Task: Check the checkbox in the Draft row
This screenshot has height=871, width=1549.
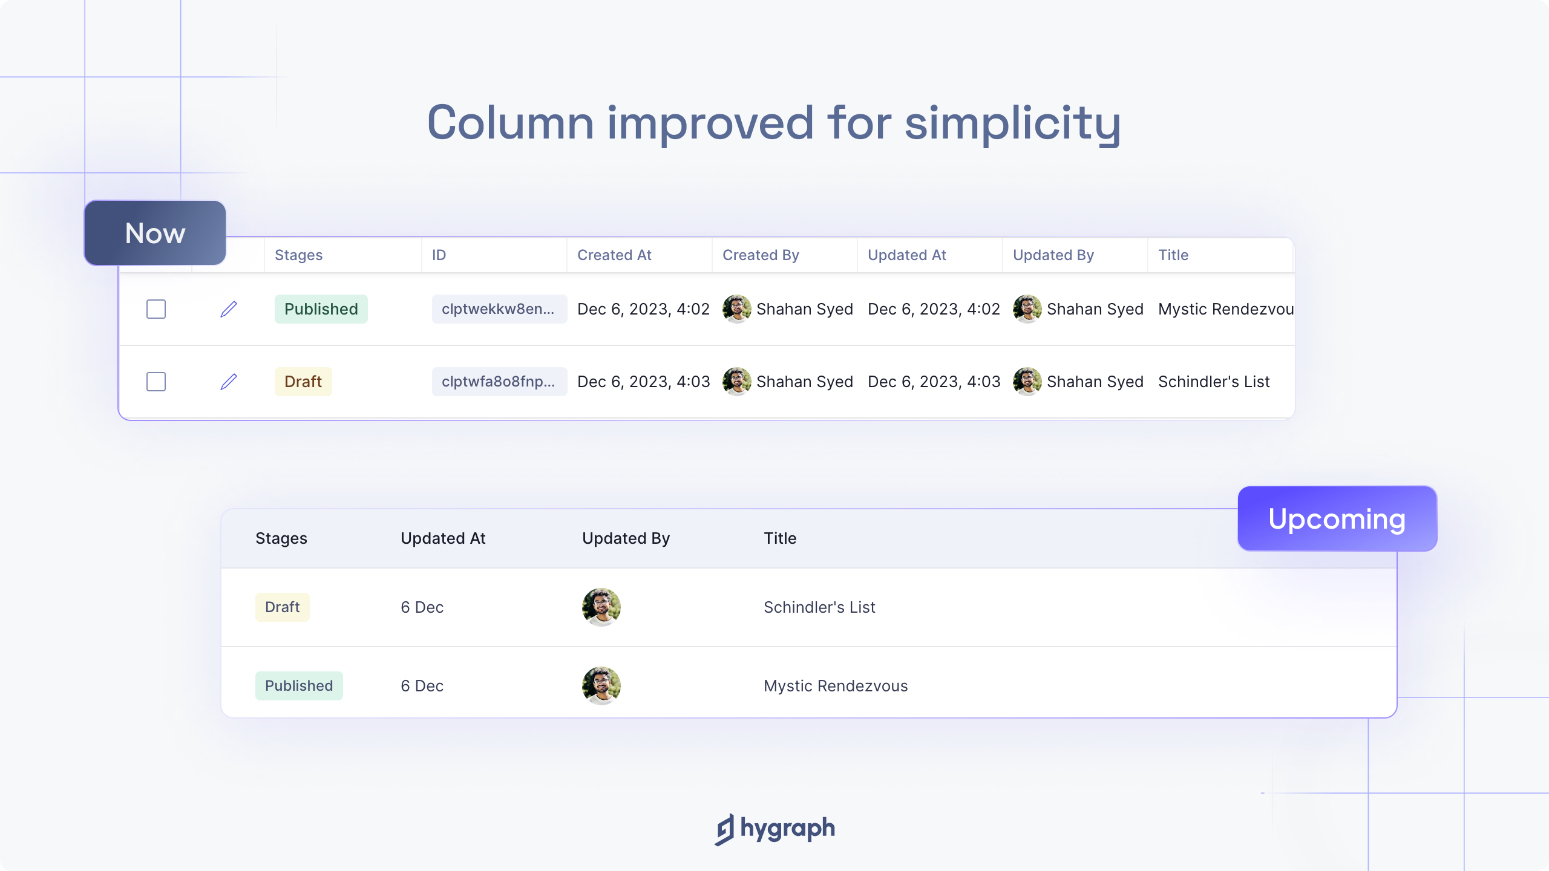Action: point(156,382)
